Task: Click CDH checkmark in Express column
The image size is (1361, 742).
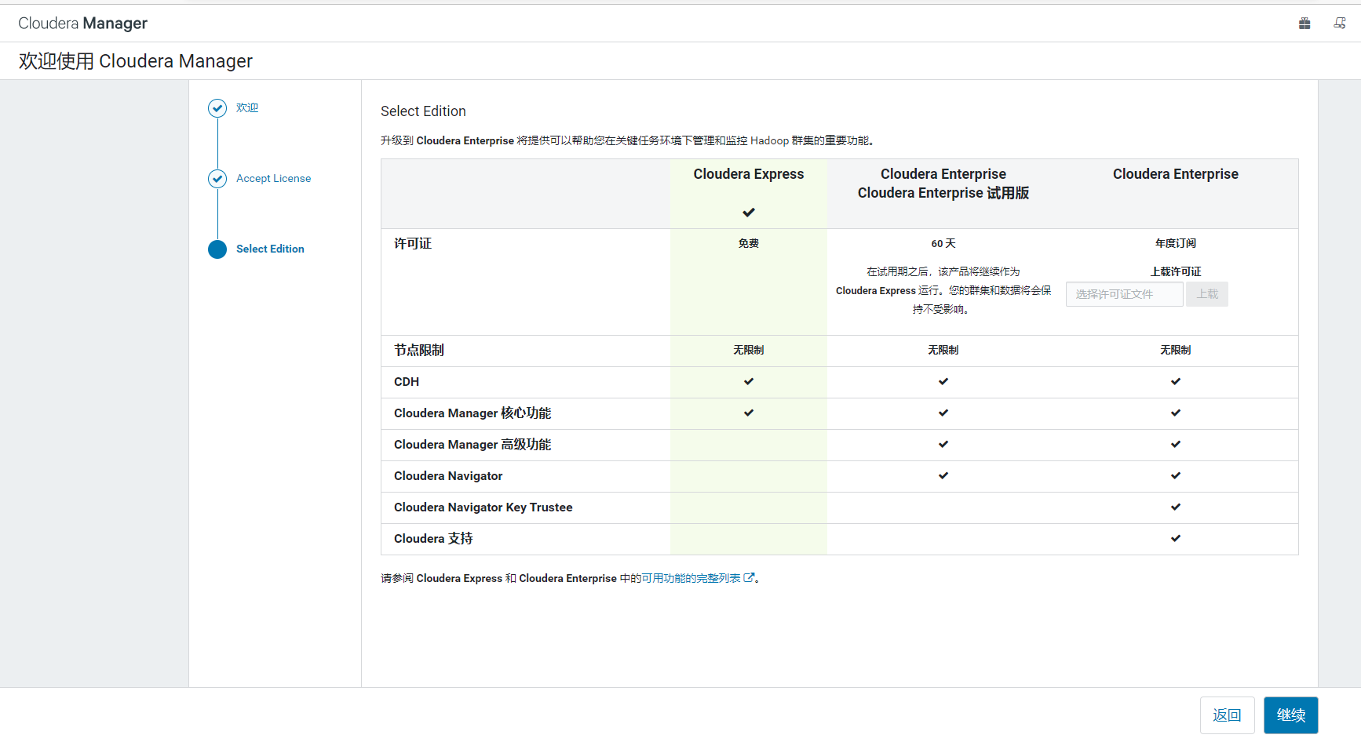Action: [749, 382]
